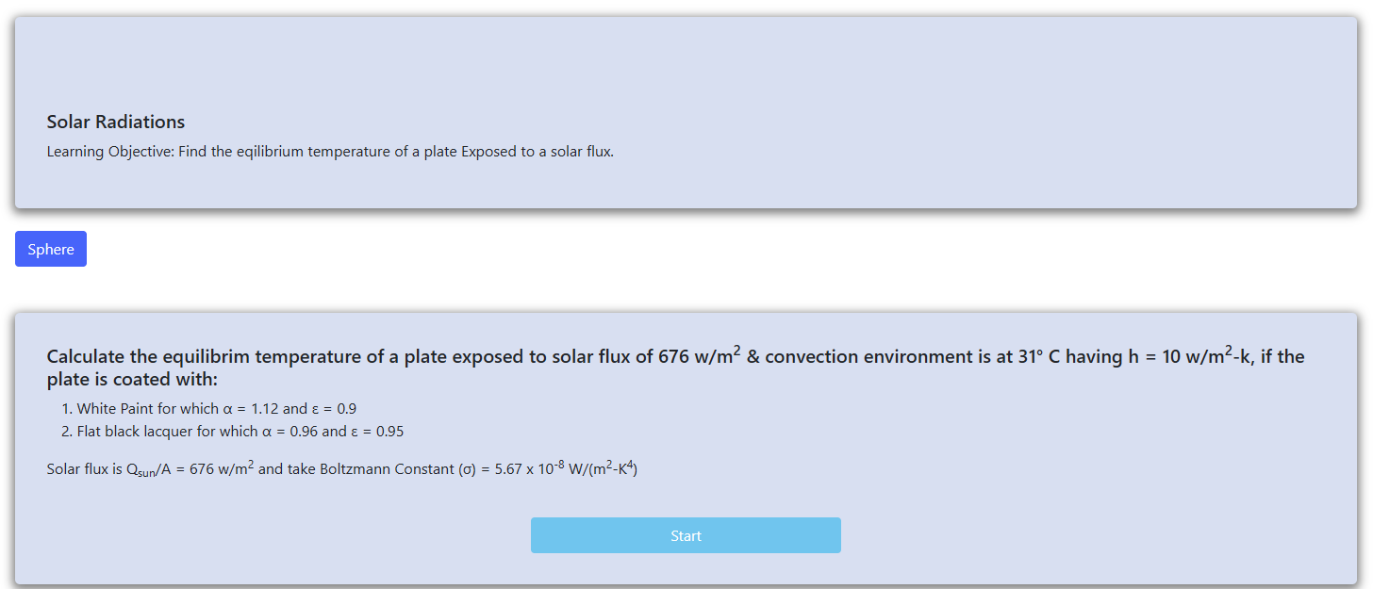The width and height of the screenshot is (1373, 589).
Task: Click the 'h = 10 w/m²-k' text
Action: [1190, 357]
